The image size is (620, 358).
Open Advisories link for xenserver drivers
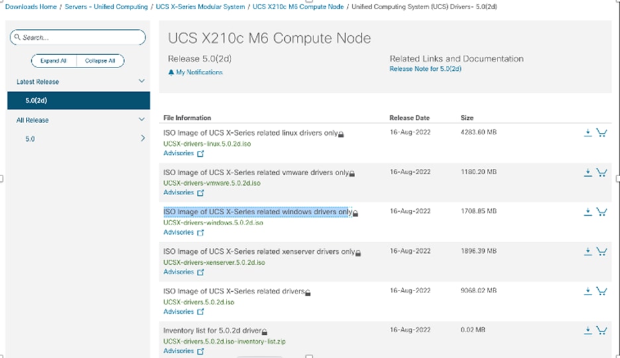[178, 272]
